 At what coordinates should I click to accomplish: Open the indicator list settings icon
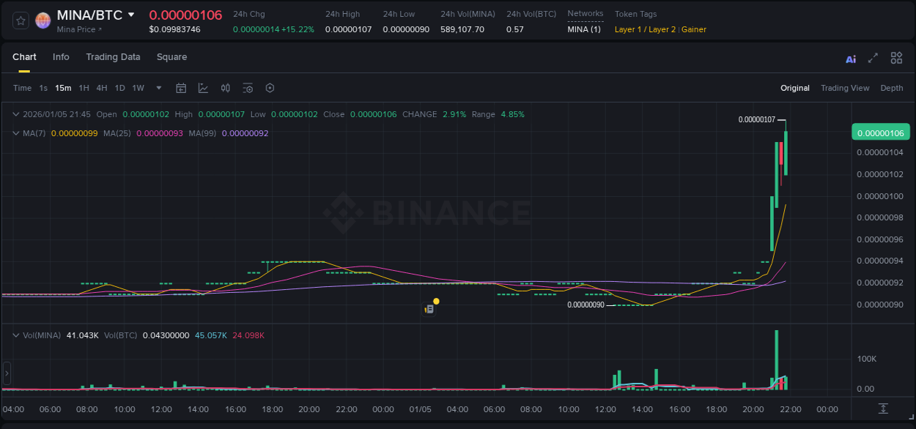click(x=247, y=88)
